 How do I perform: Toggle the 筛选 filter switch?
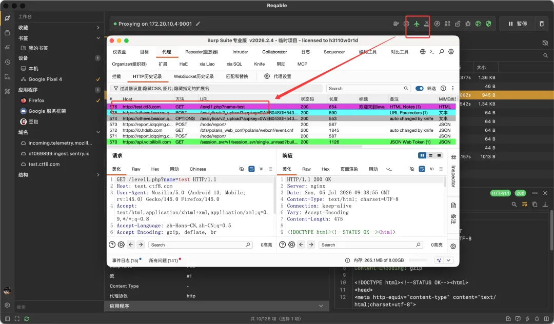coord(420,88)
